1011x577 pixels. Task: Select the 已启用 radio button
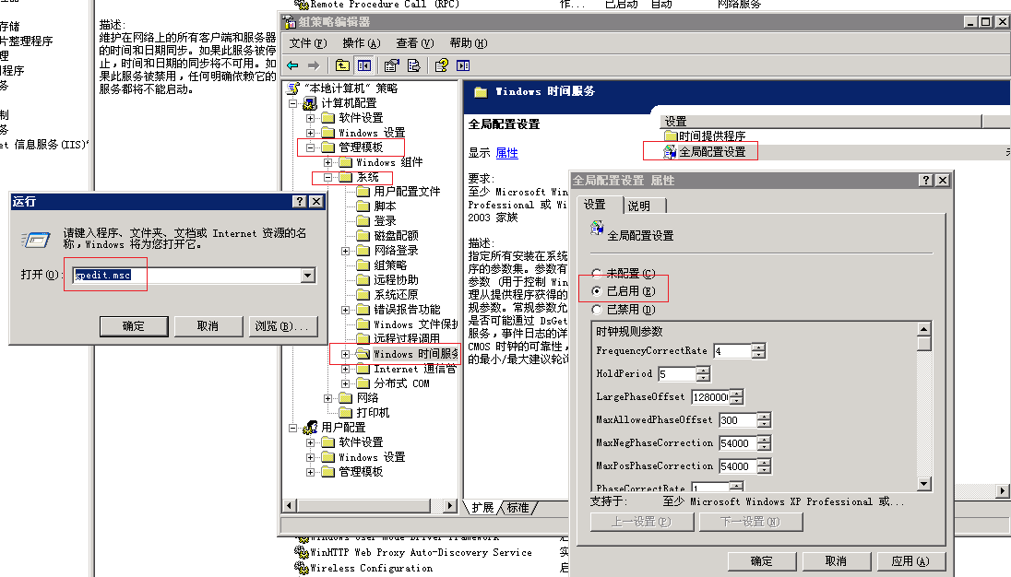(x=597, y=291)
